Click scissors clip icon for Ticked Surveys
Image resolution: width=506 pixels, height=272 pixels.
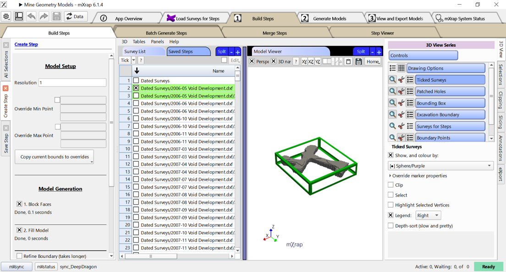pyautogui.click(x=401, y=80)
